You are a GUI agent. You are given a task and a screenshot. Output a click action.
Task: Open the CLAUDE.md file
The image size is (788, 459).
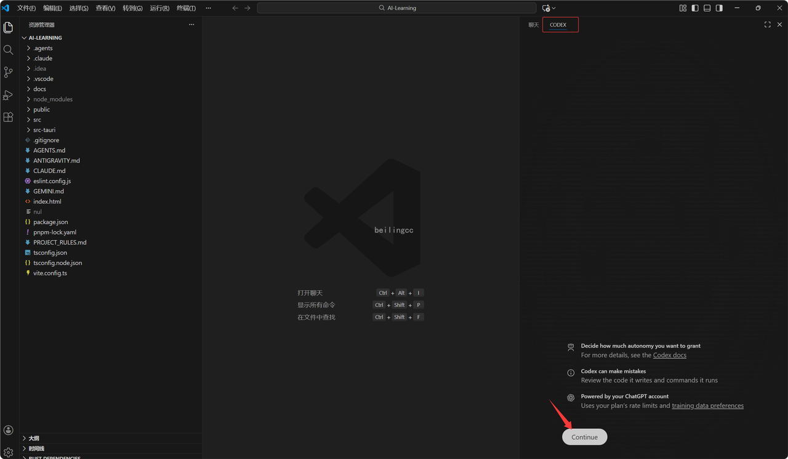point(49,171)
